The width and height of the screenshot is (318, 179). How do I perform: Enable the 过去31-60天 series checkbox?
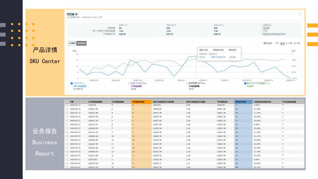[130, 84]
